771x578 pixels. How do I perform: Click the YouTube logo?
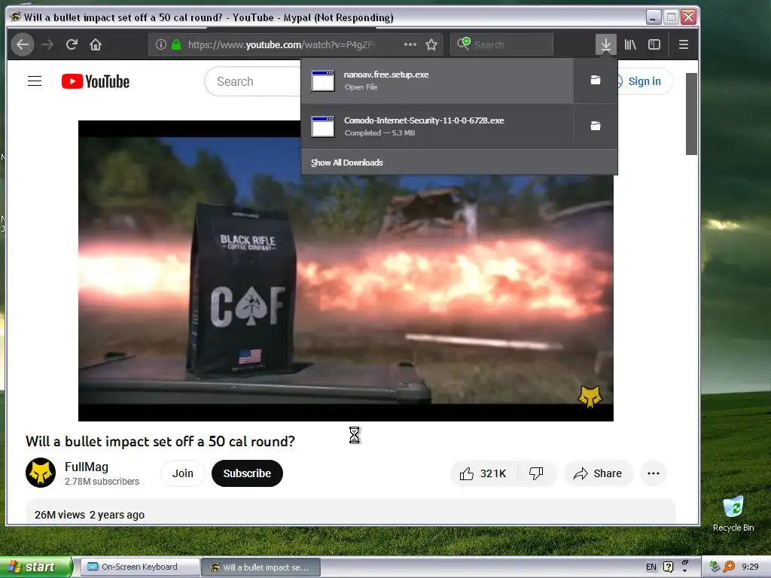(96, 81)
